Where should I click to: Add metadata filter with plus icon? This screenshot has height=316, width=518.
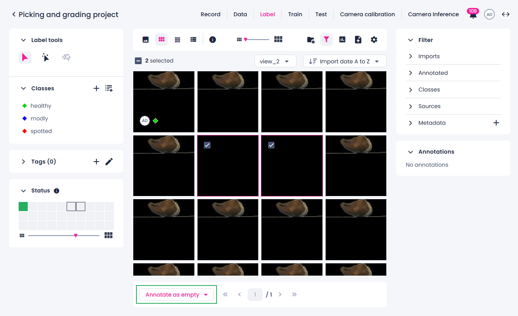(x=496, y=123)
